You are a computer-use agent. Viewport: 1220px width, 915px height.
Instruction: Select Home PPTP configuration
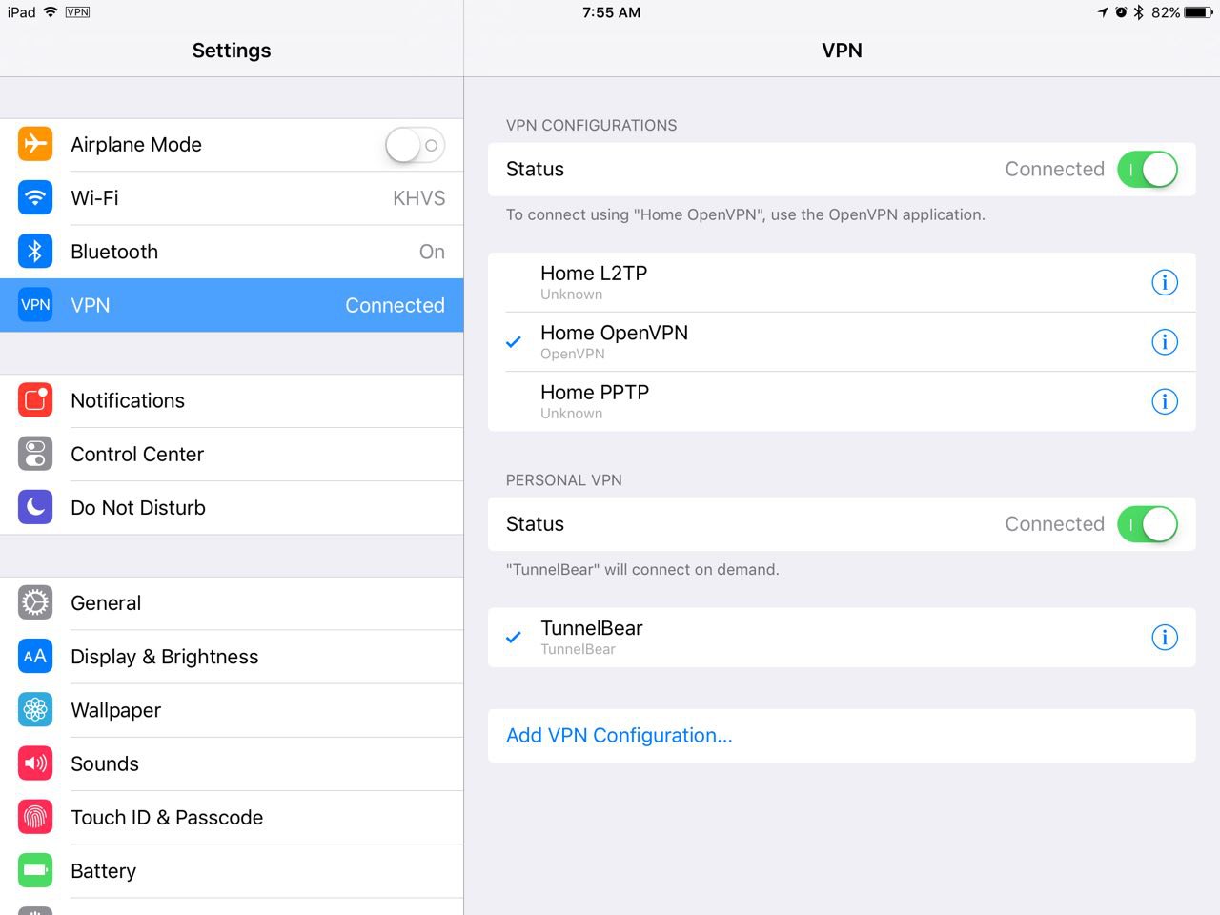coord(595,400)
